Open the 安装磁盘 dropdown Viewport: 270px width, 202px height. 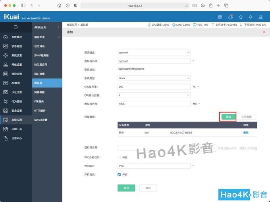click(x=154, y=52)
